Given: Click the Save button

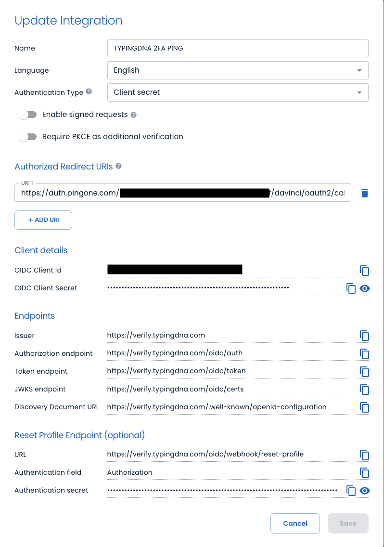Looking at the screenshot, I should (348, 523).
